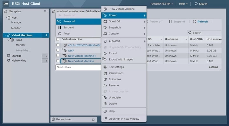Check the New Virtual Machine 1 checkbox
Viewport: 229px width, 126px height.
tap(58, 55)
